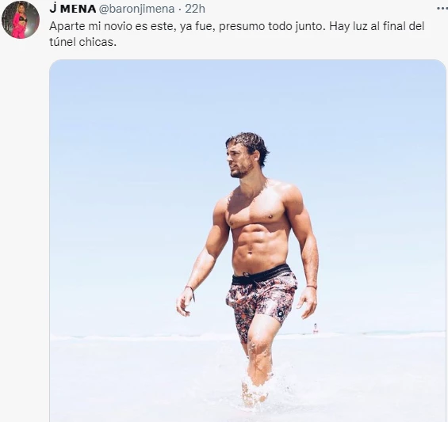The image size is (448, 422).
Task: Click the shirtless man's face in photo
Action: (240, 162)
